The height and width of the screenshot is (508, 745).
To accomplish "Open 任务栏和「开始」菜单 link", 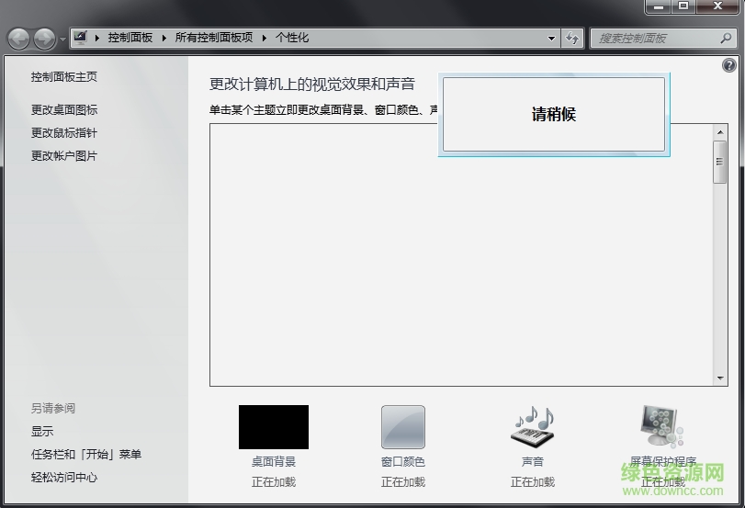I will [86, 455].
